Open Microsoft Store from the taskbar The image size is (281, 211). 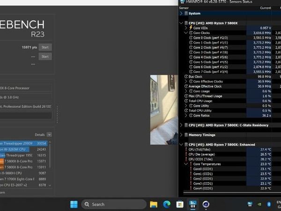click(180, 204)
